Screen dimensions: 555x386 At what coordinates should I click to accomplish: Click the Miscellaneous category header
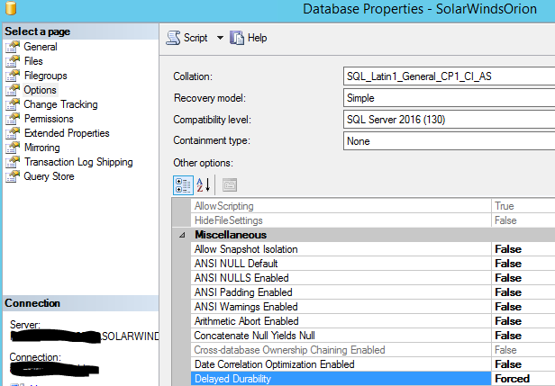click(231, 235)
